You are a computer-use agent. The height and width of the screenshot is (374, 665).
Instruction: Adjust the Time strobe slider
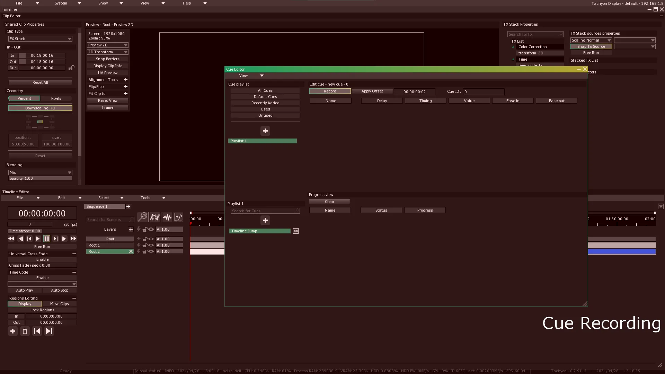coord(42,231)
